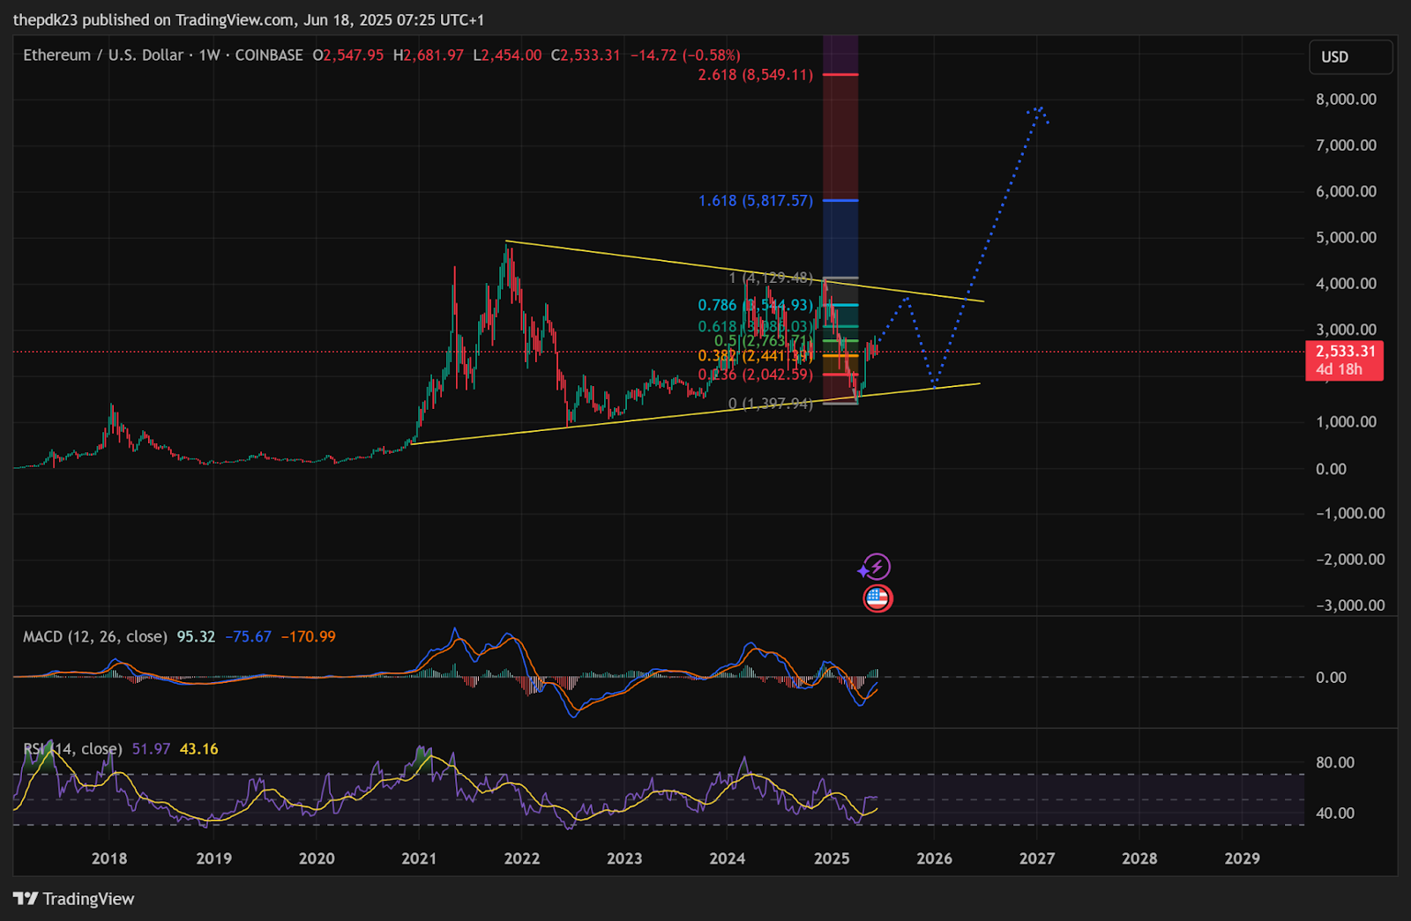
Task: Click the current price label 2,533.31
Action: [1345, 351]
